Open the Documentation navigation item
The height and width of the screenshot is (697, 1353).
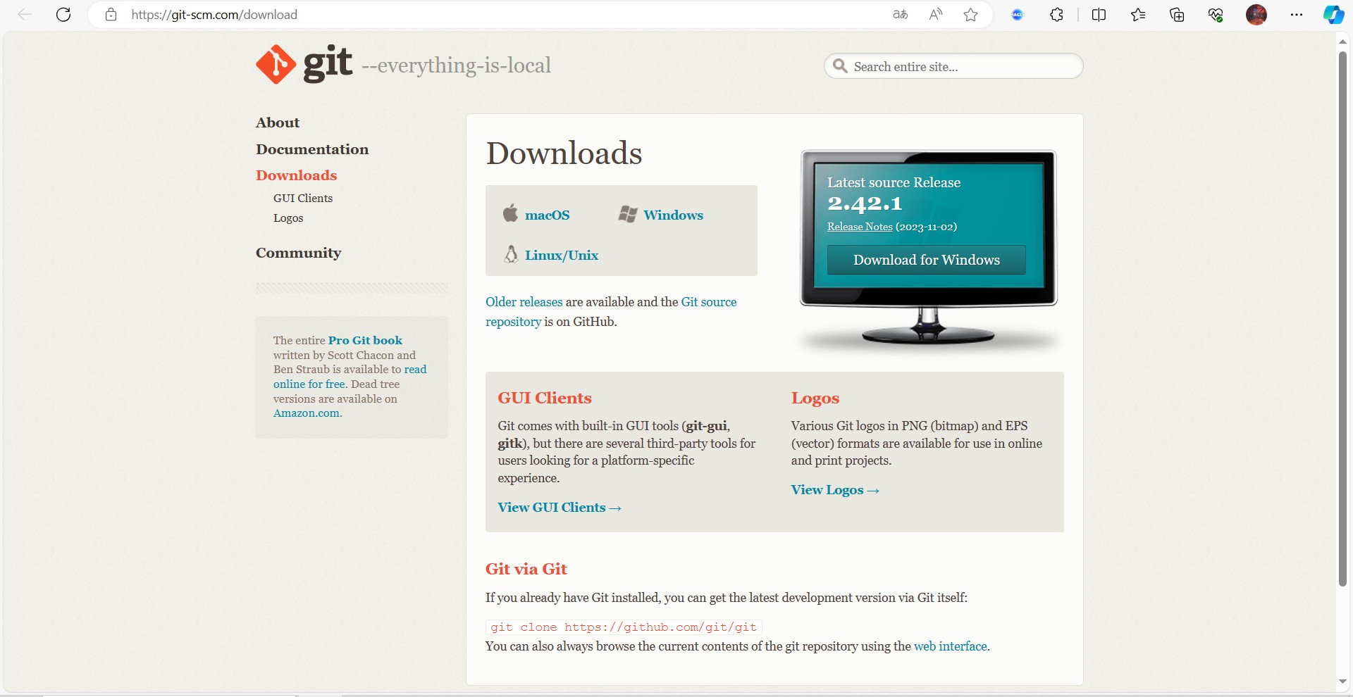[x=312, y=149]
